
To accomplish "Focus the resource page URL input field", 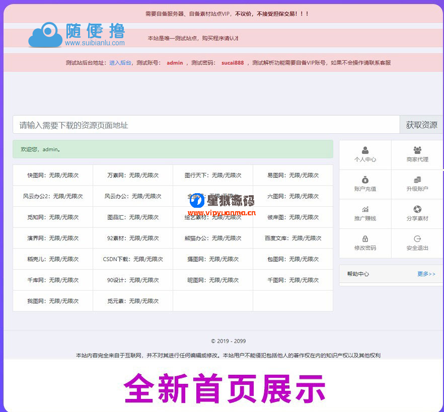I will pos(206,125).
